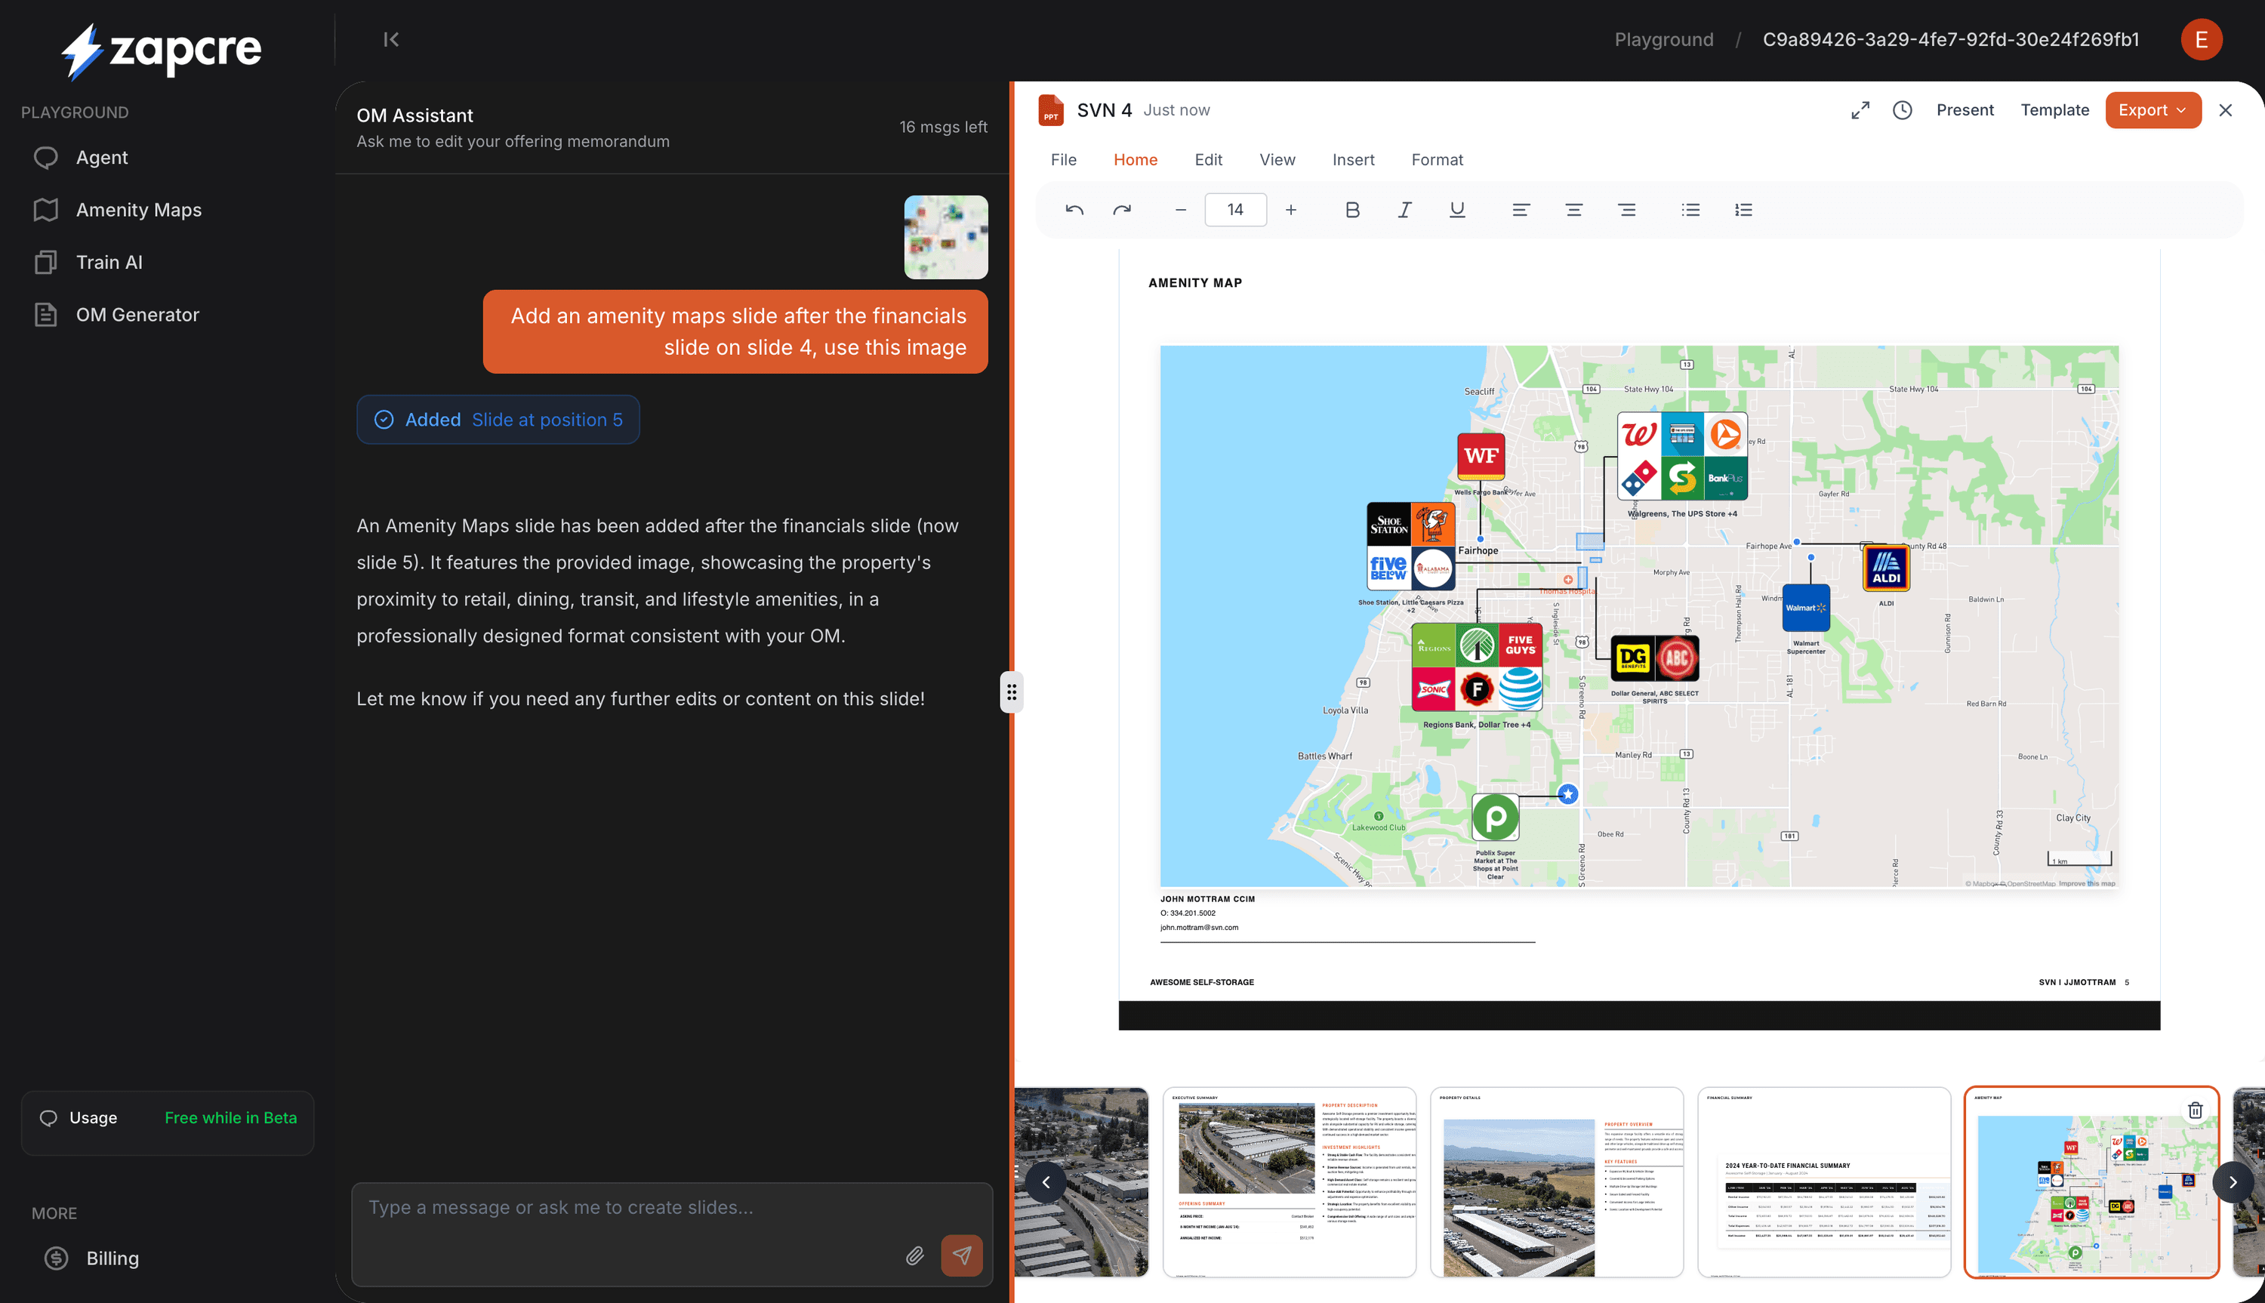Screen dimensions: 2265x1303
Task: Click the send message paper plane button
Action: 962,1255
